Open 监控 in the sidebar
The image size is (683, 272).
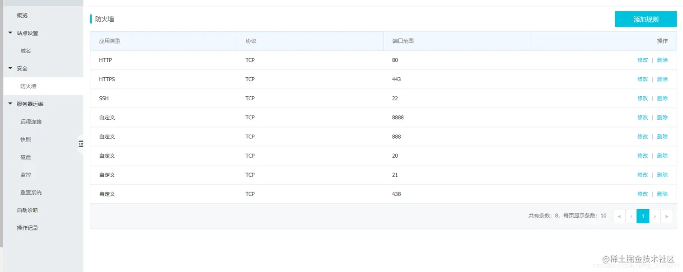tap(26, 175)
